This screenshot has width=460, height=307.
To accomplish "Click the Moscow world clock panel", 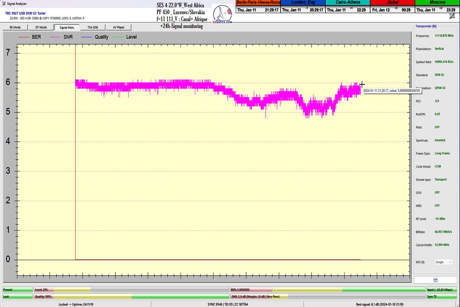I will coord(437,7).
